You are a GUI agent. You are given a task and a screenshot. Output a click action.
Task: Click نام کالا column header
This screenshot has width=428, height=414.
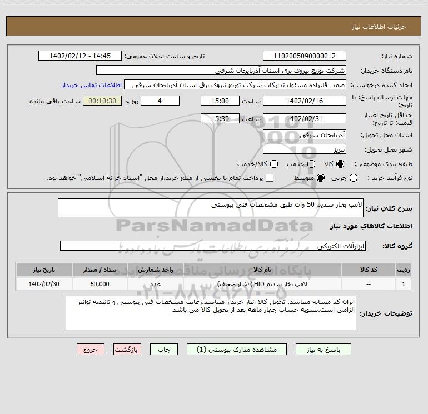coord(262,270)
